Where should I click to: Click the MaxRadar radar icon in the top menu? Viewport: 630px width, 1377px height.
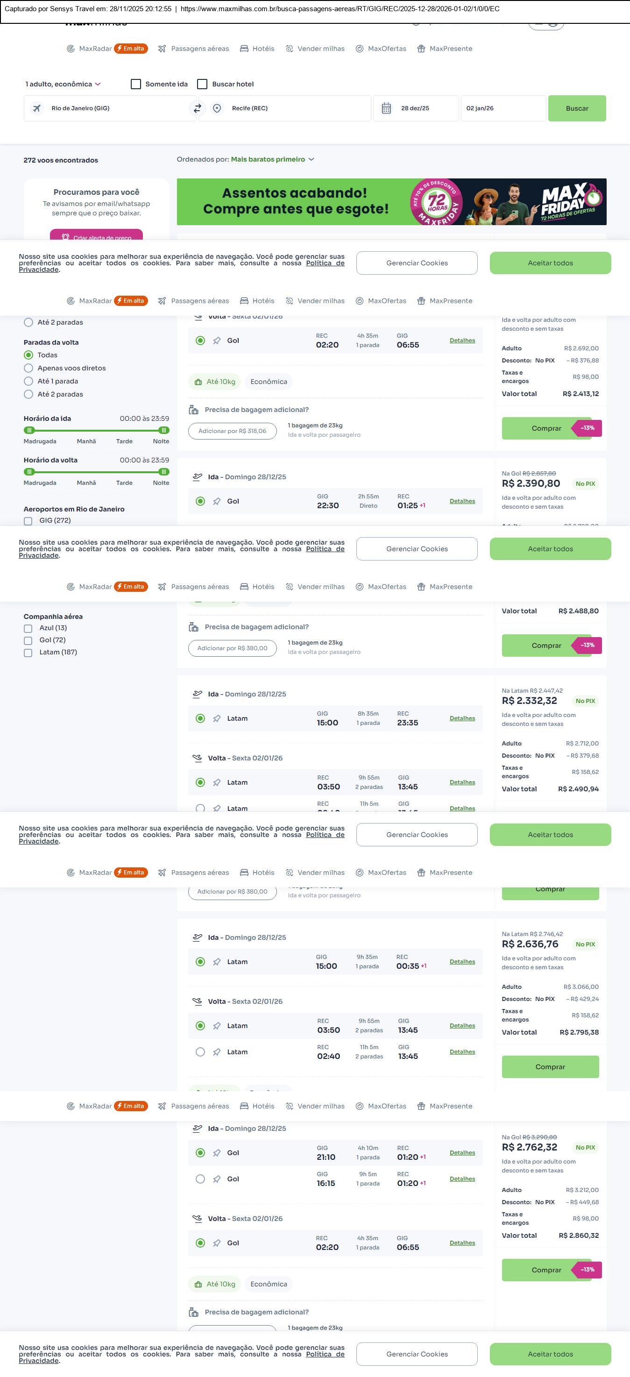coord(71,49)
